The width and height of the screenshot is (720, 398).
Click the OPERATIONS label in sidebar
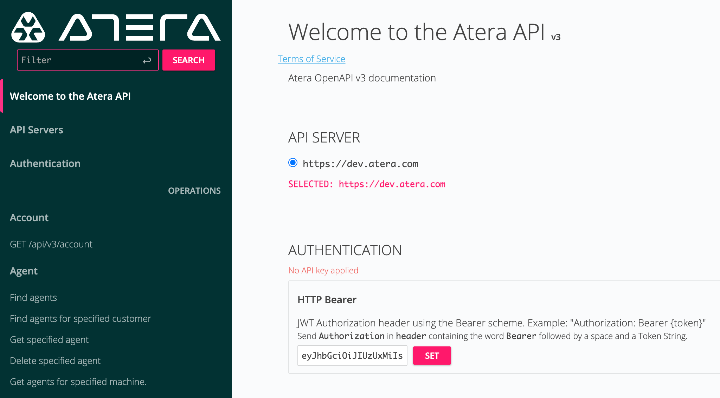pos(194,191)
